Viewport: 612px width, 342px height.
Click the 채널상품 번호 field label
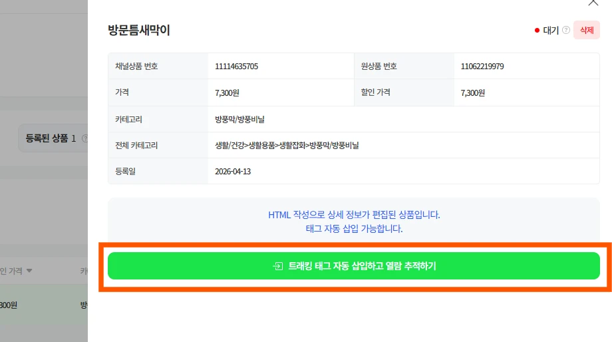click(x=136, y=67)
